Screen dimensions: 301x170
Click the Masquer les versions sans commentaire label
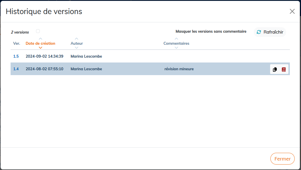211,31
